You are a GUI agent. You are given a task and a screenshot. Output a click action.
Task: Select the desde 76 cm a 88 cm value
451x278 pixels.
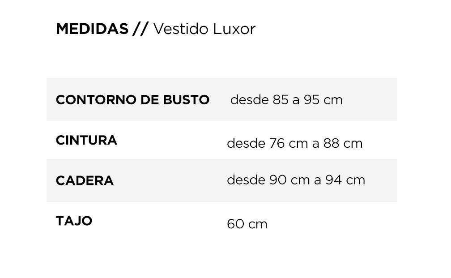point(295,143)
